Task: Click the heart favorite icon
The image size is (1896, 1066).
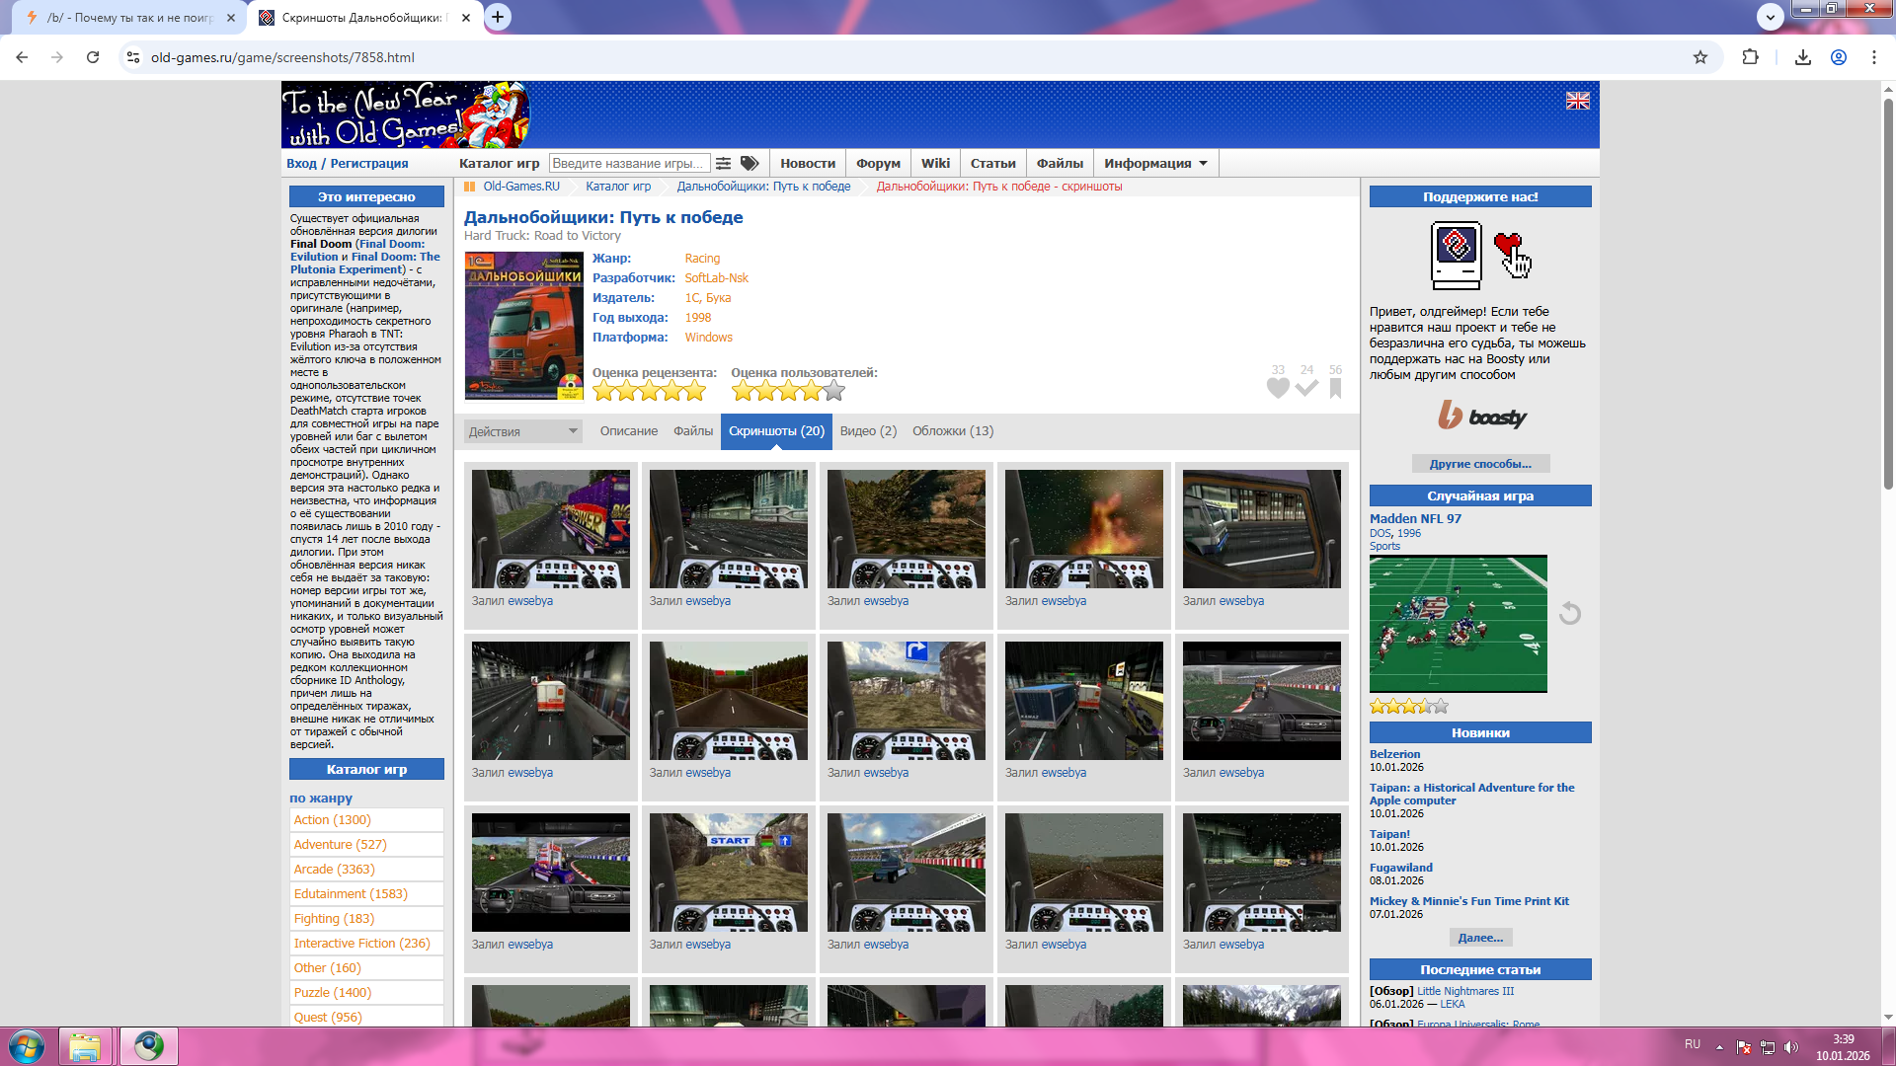Action: pos(1278,388)
